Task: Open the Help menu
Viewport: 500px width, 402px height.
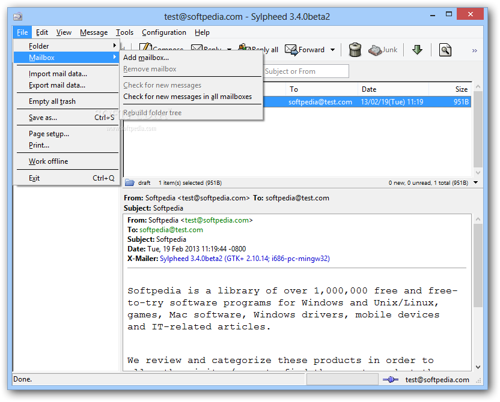Action: click(x=202, y=32)
